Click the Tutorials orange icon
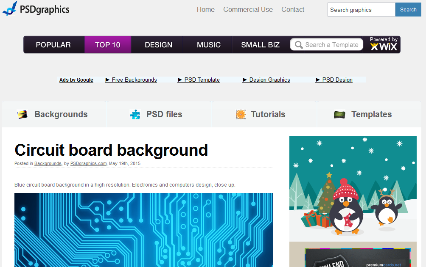426x267 pixels. pyautogui.click(x=241, y=114)
